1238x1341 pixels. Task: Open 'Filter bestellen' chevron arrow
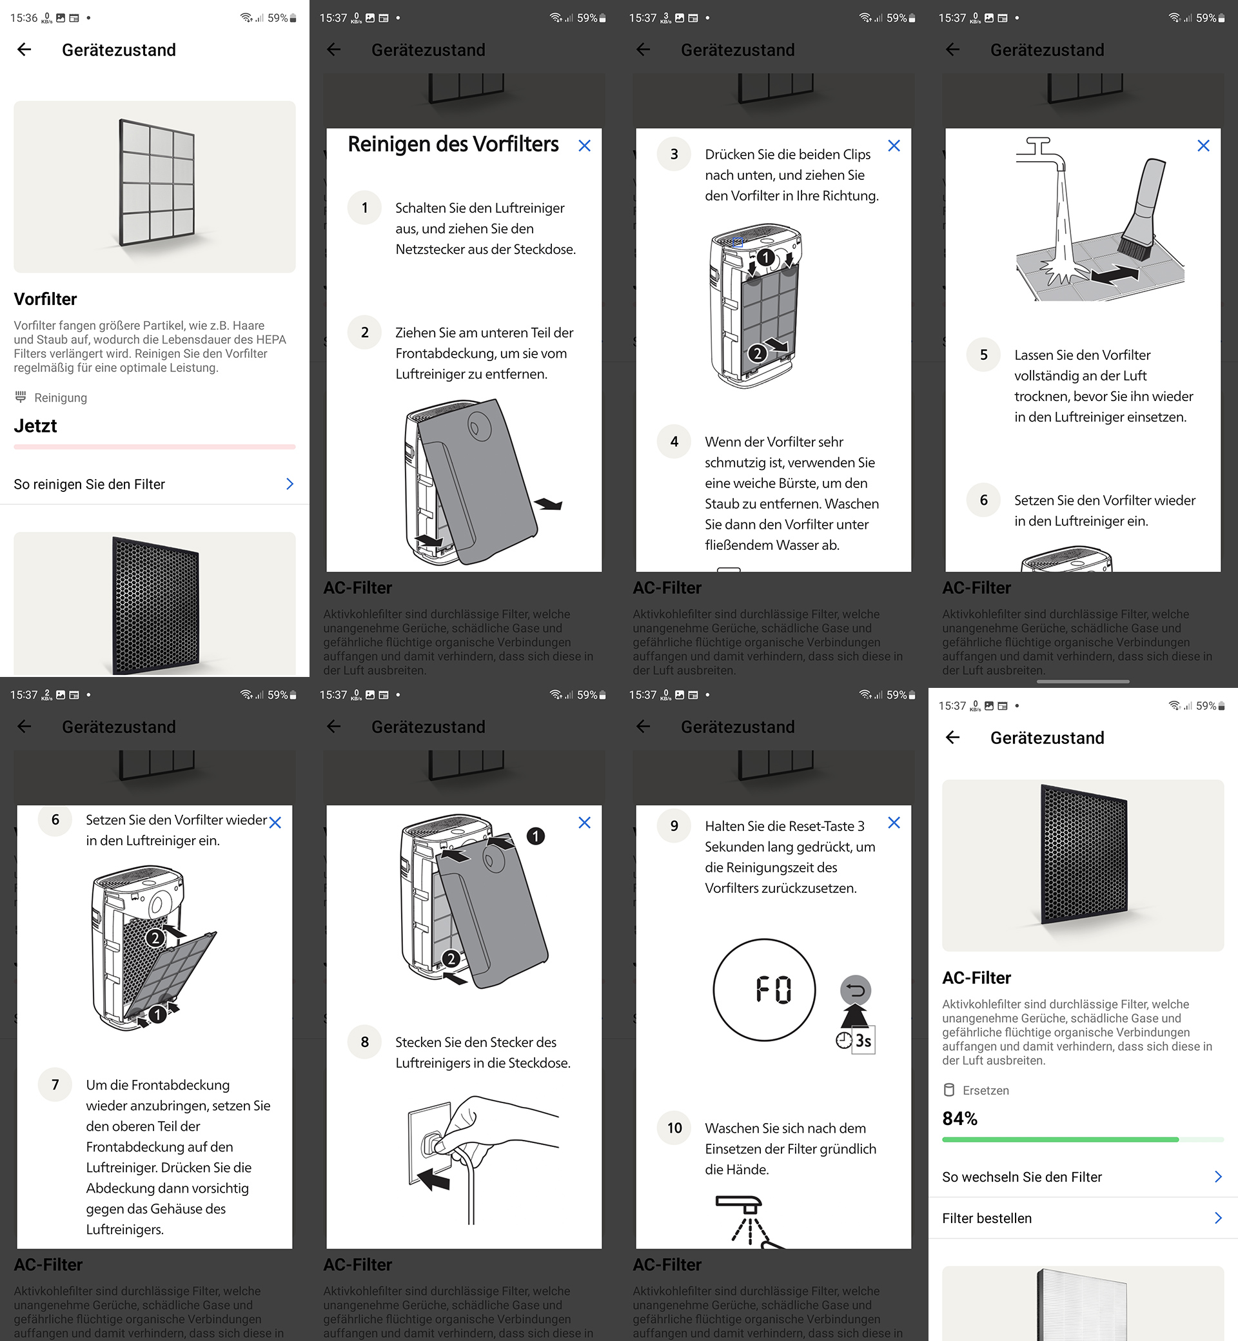point(1218,1219)
